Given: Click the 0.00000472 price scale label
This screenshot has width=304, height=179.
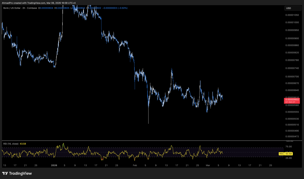Looking at the screenshot, I should click(291, 137).
